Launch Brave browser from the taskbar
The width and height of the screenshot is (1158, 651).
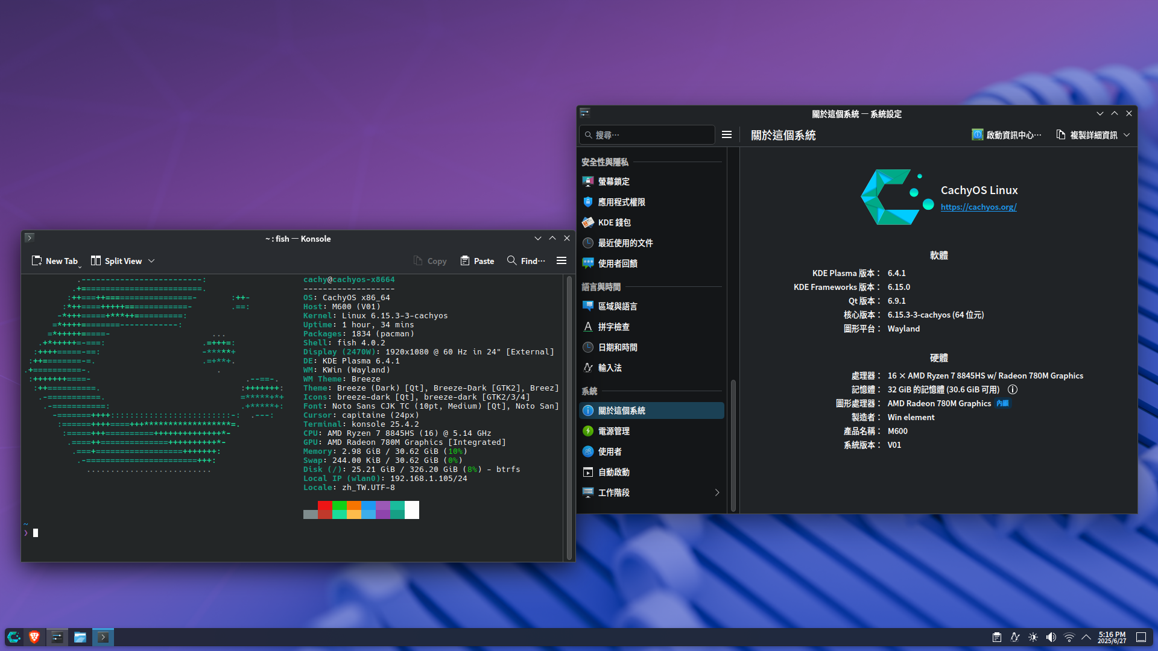tap(34, 637)
